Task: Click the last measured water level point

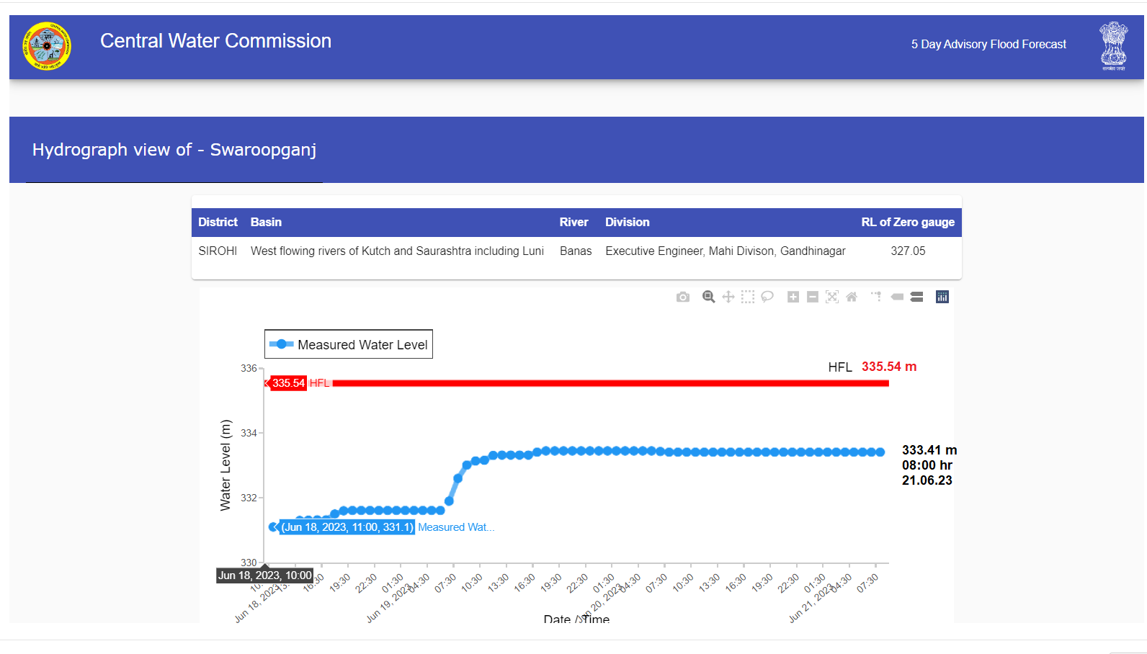Action: coord(880,452)
